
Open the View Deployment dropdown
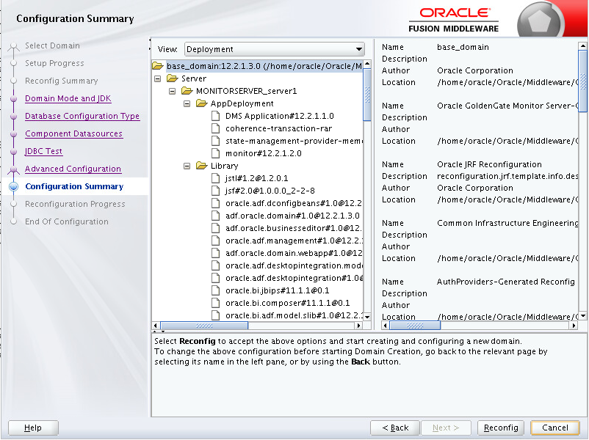(274, 49)
